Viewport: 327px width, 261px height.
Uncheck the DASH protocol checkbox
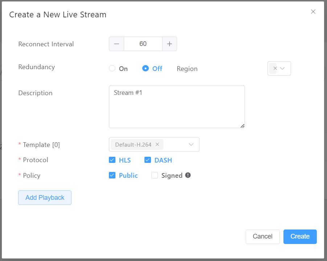[148, 160]
